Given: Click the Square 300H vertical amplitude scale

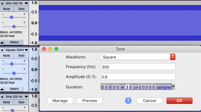Looking at the screenshot, I should [34, 69].
